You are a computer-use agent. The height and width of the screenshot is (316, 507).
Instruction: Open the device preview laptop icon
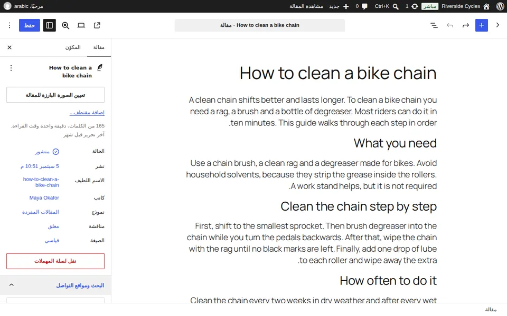(81, 25)
